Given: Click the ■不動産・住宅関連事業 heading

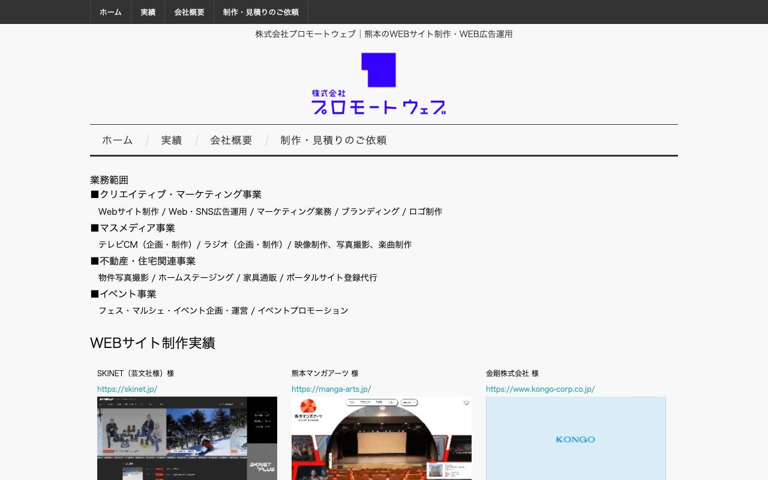Looking at the screenshot, I should tap(143, 261).
